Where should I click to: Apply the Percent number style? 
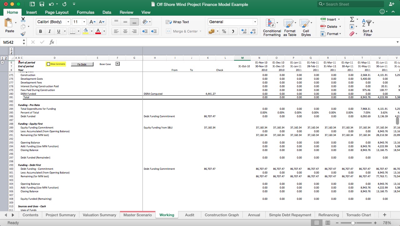[x=224, y=31]
